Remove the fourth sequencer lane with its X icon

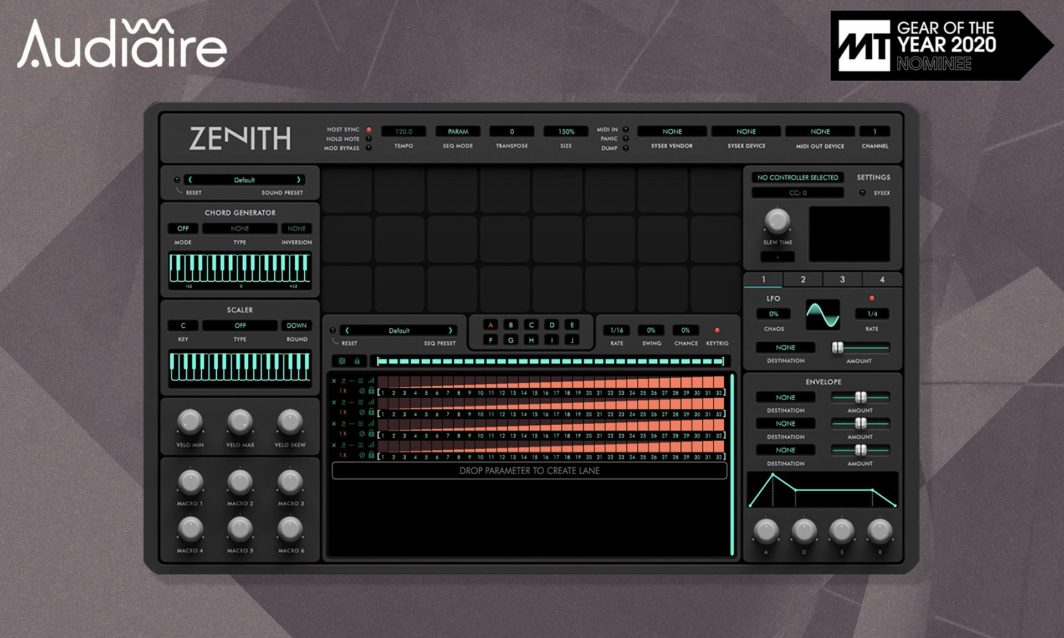[334, 445]
